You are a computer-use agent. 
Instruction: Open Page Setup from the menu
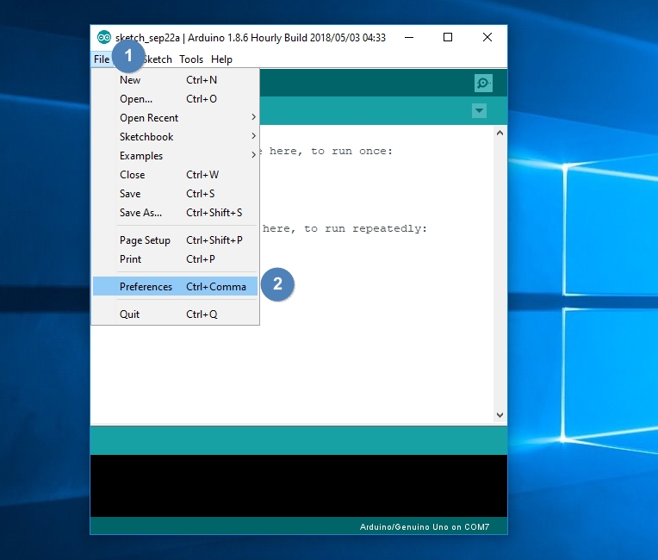coord(175,240)
